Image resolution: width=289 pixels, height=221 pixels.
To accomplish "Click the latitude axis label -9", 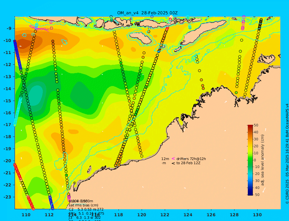I will [x=9, y=29].
